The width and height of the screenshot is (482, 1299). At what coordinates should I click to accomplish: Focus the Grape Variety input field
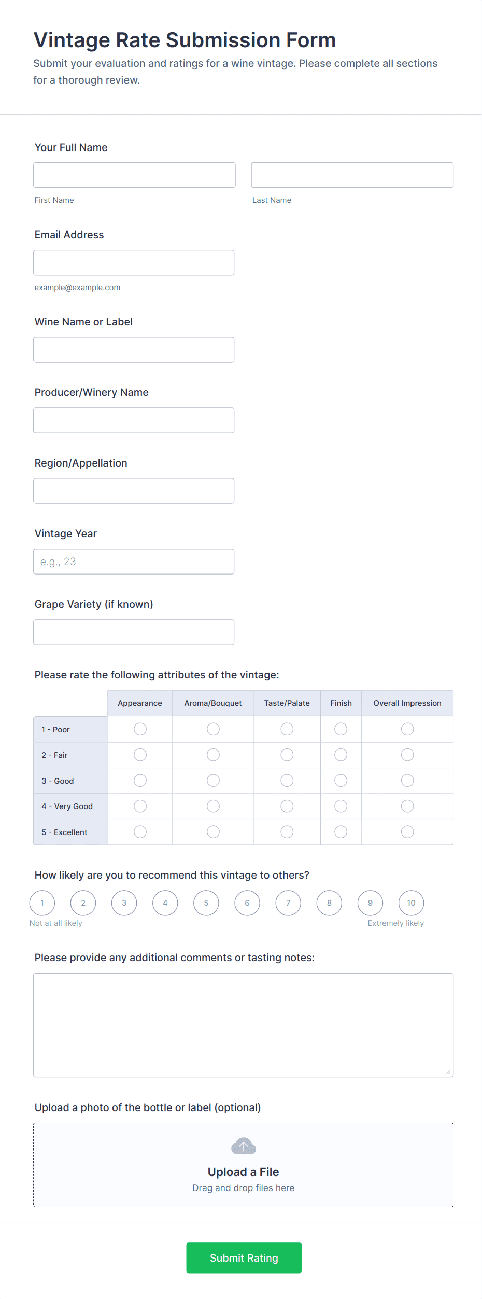[134, 632]
